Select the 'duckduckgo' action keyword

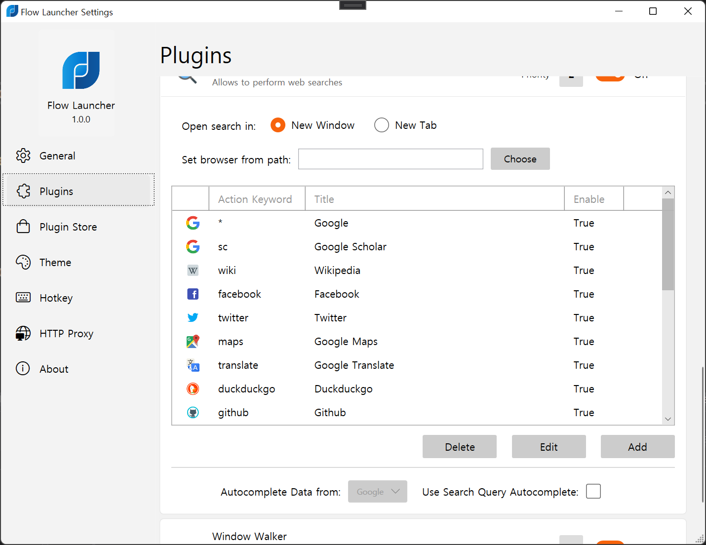point(246,389)
